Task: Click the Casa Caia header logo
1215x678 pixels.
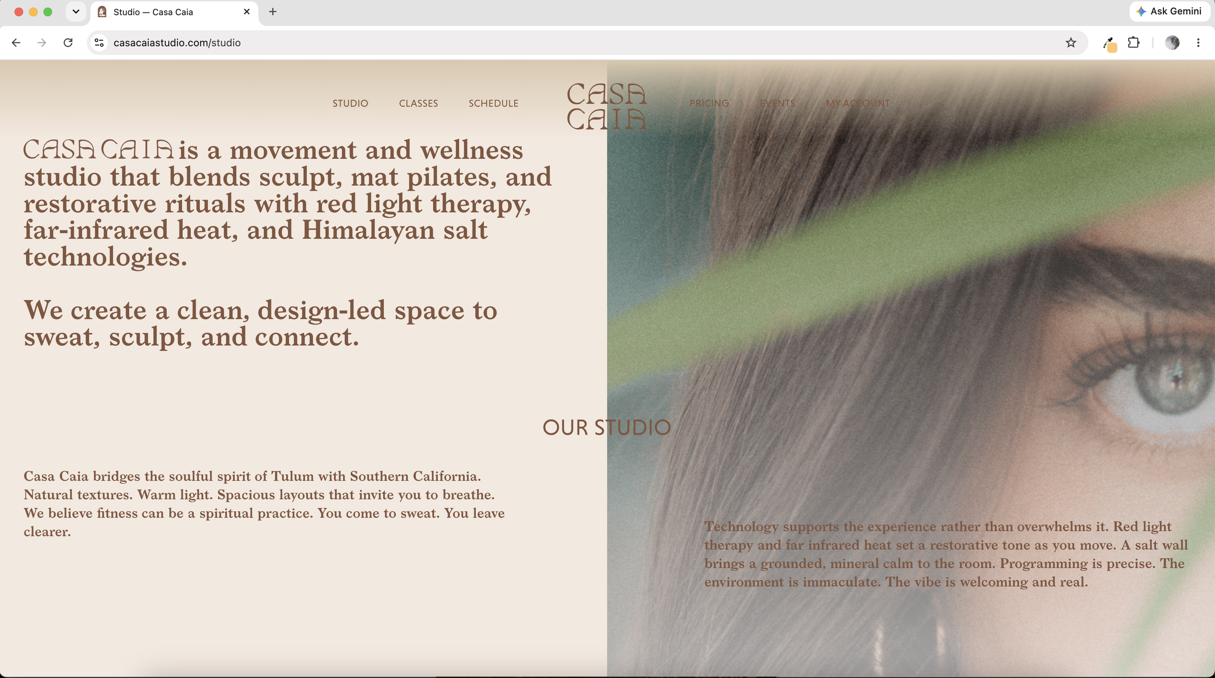Action: [607, 106]
